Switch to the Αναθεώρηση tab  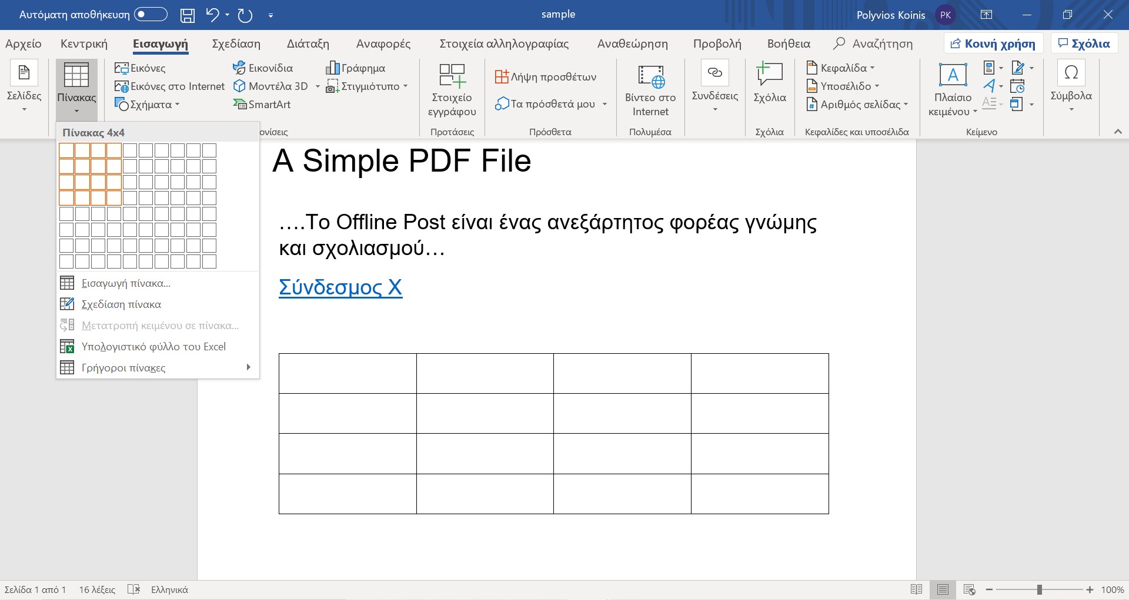633,43
